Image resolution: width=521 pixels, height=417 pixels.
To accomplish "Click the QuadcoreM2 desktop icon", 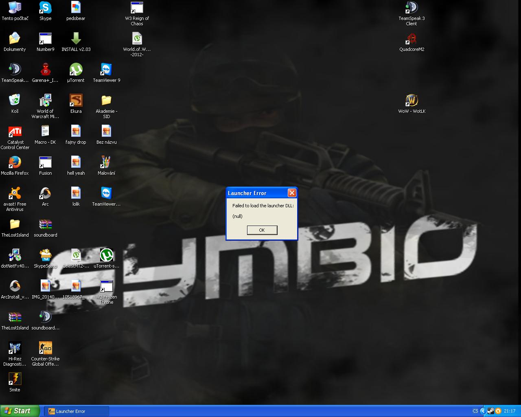I will (x=412, y=39).
